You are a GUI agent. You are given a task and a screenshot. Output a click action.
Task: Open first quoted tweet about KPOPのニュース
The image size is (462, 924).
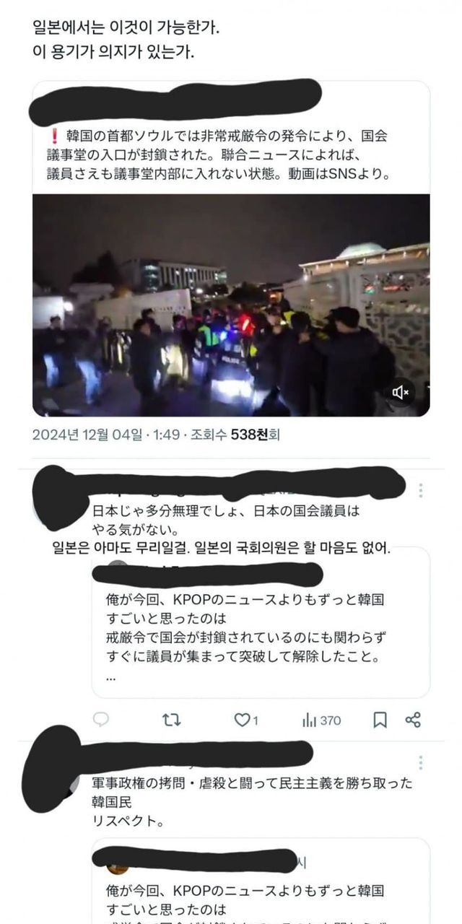click(x=261, y=622)
